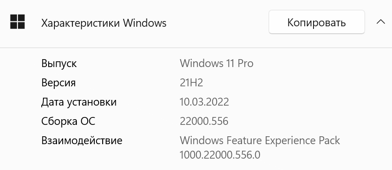This screenshot has height=170, width=392.
Task: Click the word Характеристики in the header
Action: (x=80, y=23)
